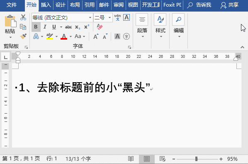
Task: Click zoom out minus button
Action: coord(174,159)
